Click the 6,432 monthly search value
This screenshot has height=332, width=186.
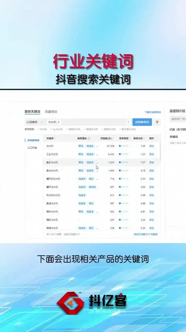coord(111,154)
